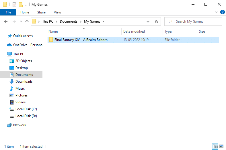Sort files by Date modified column
Screen dimensions: 226x150
tap(134, 31)
